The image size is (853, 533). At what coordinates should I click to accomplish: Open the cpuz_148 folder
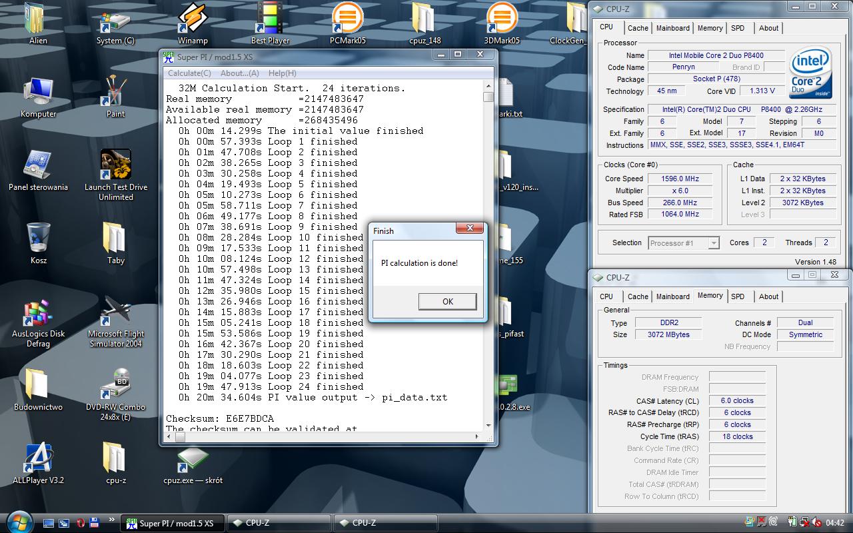(x=425, y=24)
